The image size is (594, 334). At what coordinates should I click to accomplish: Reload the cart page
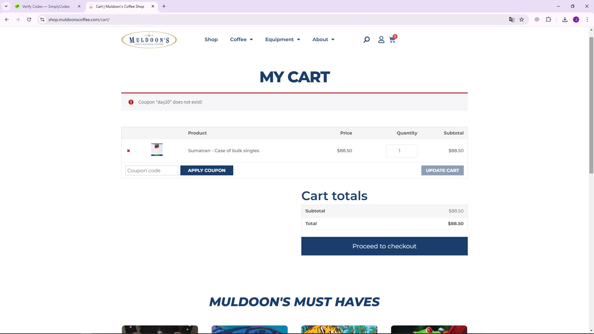coord(29,19)
